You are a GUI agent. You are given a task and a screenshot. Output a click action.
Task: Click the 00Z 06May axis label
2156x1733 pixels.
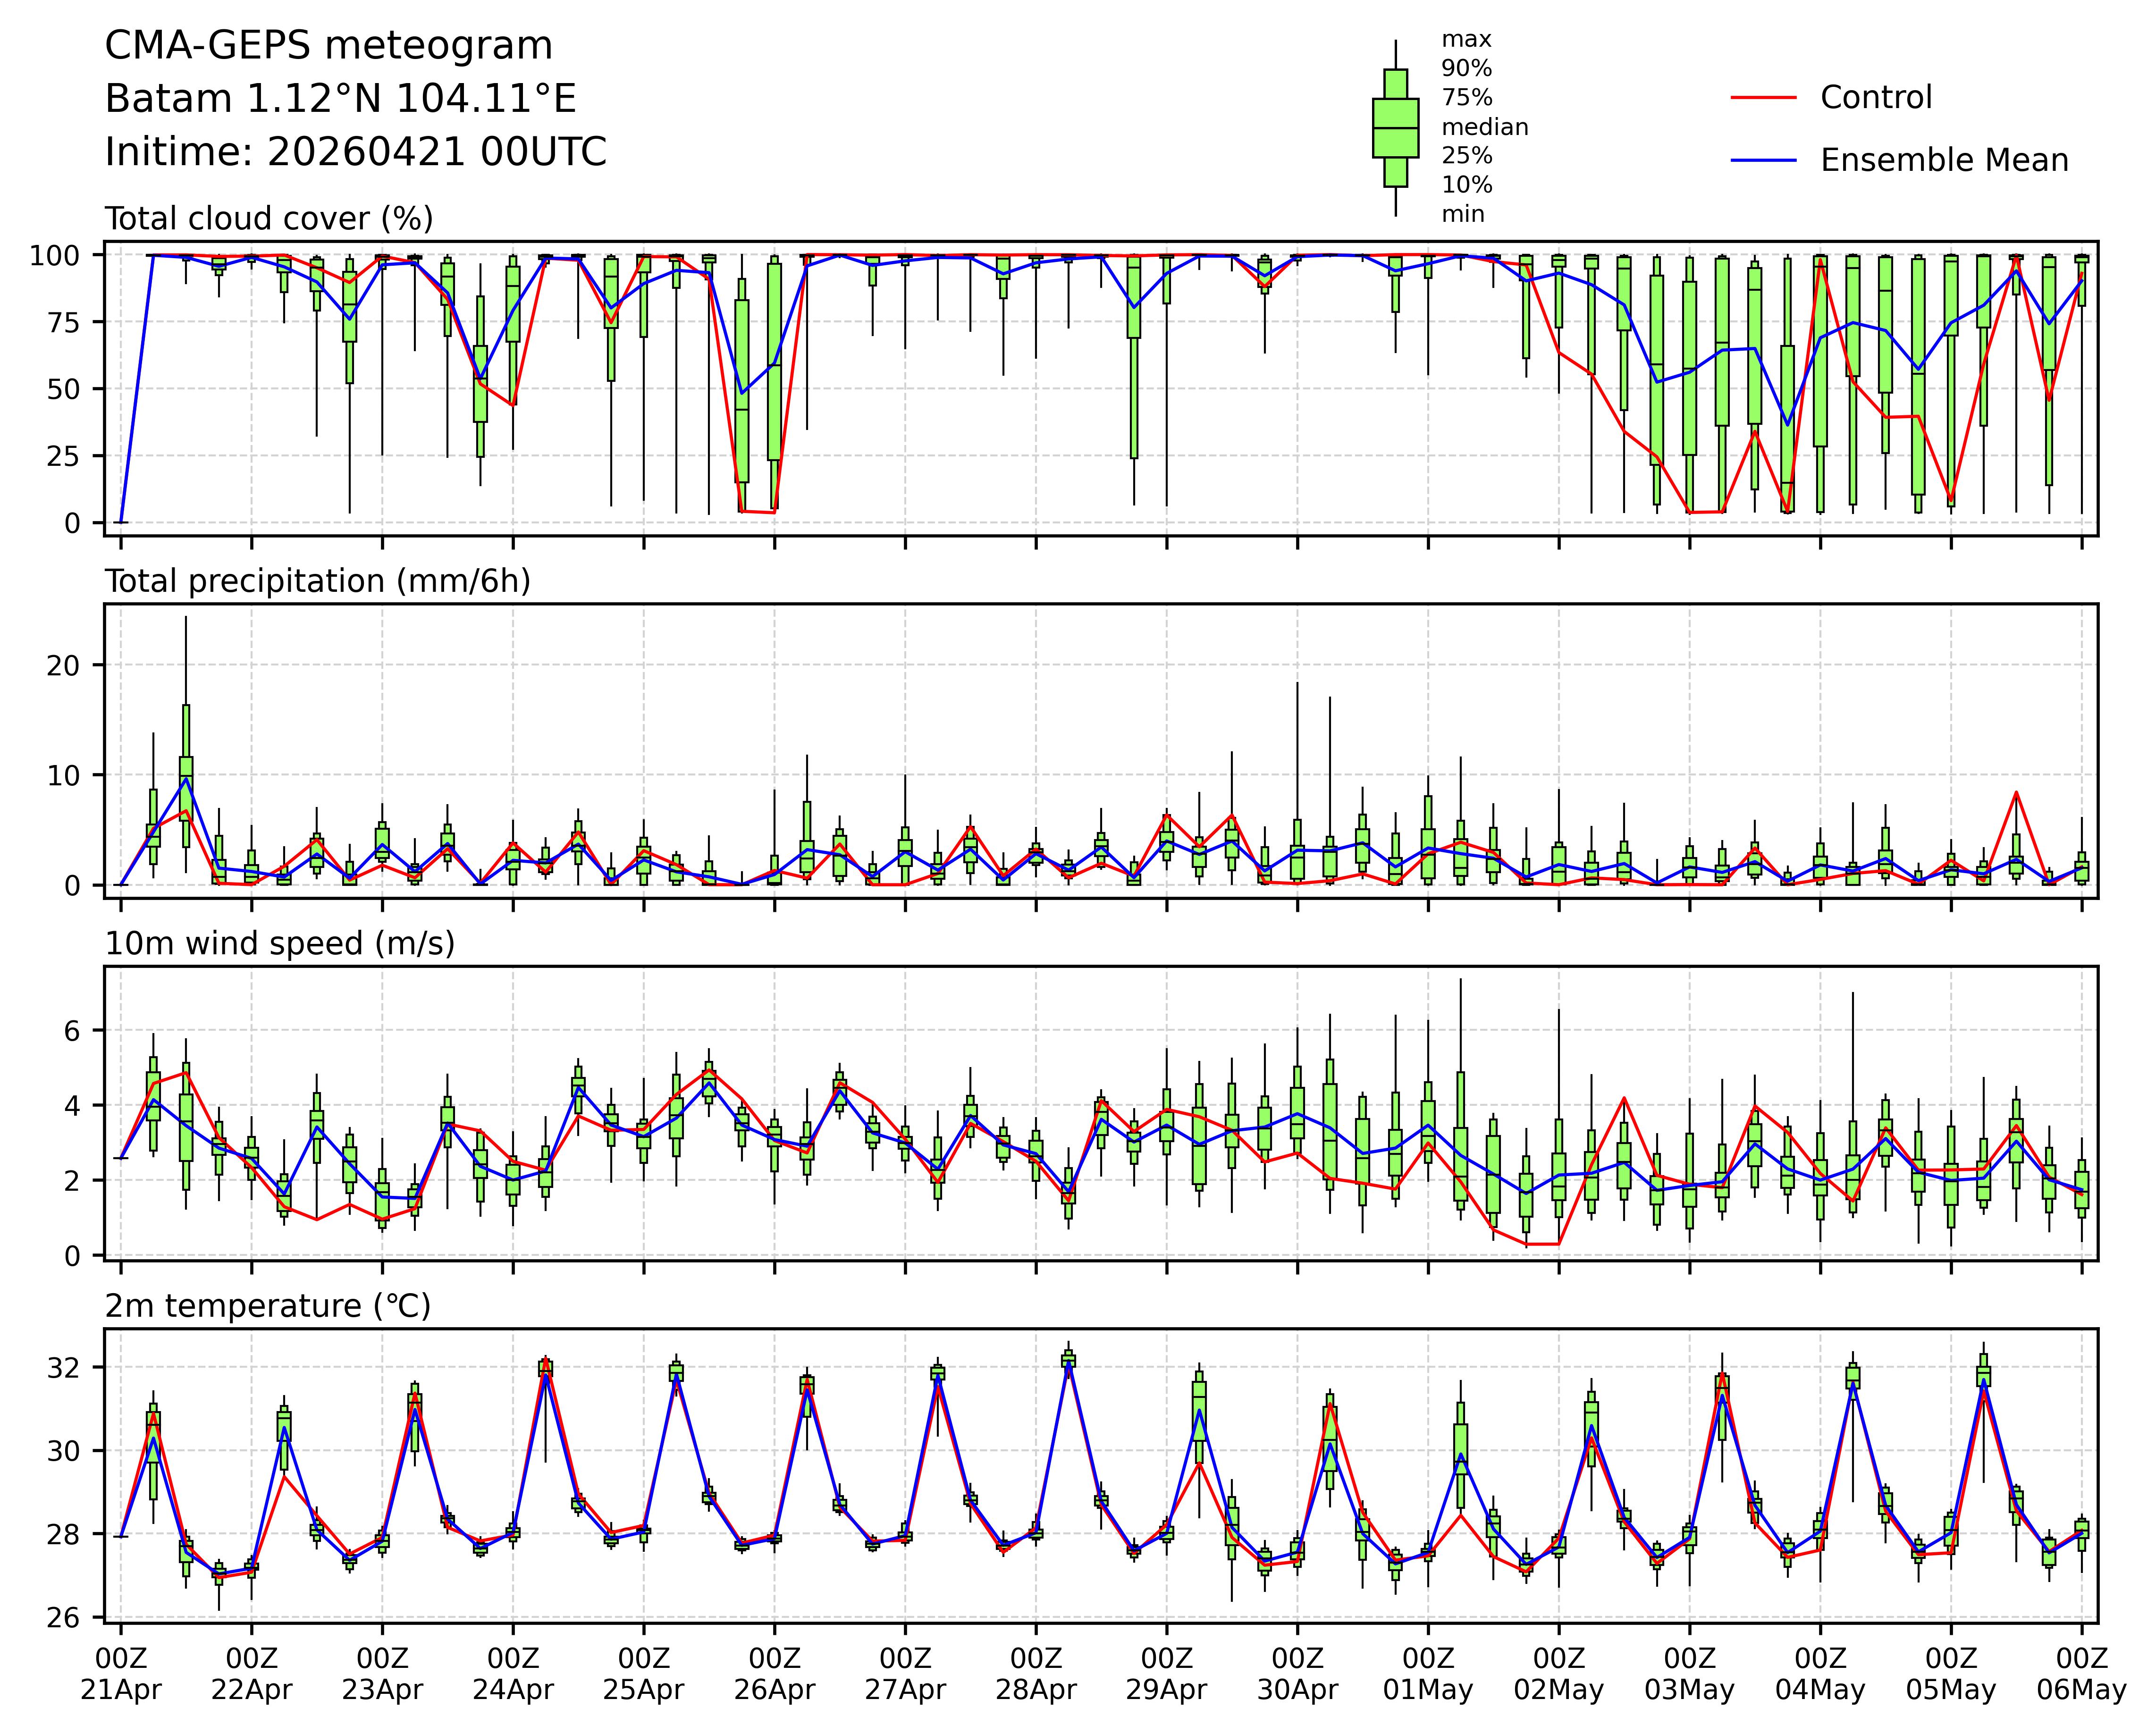tap(2081, 1674)
